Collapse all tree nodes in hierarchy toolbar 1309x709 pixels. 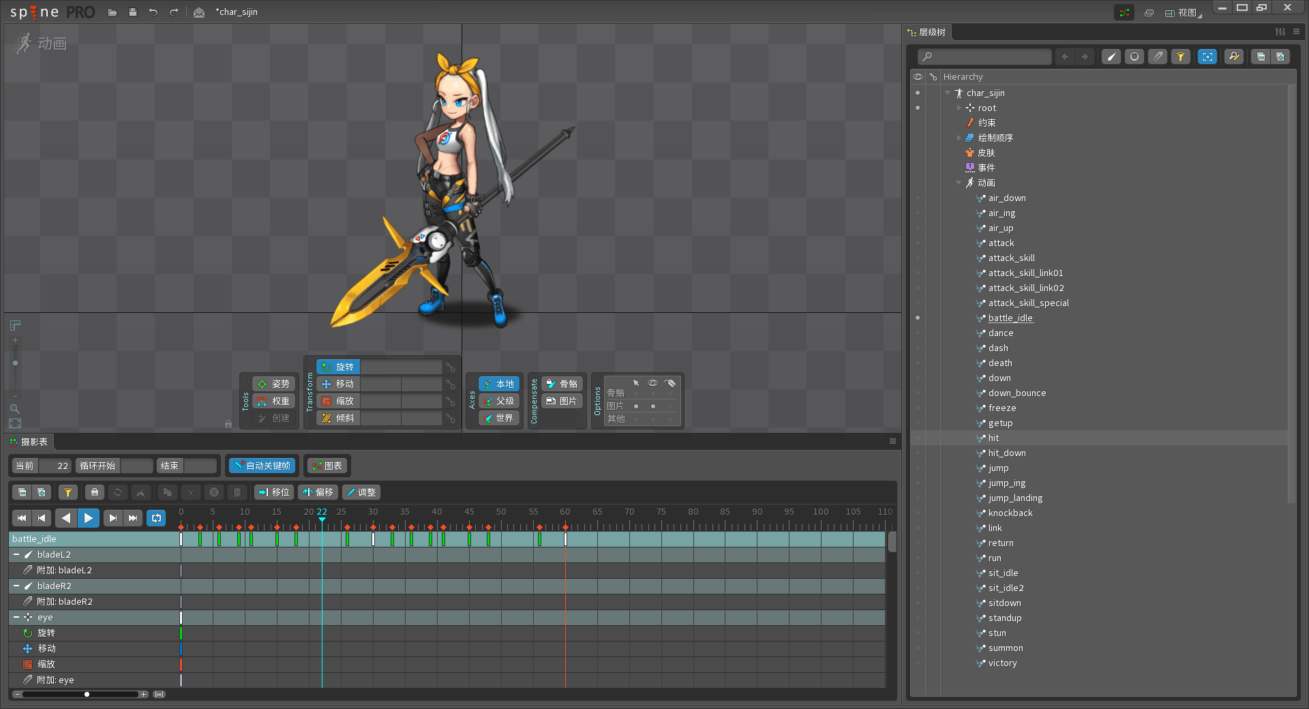tap(1261, 57)
